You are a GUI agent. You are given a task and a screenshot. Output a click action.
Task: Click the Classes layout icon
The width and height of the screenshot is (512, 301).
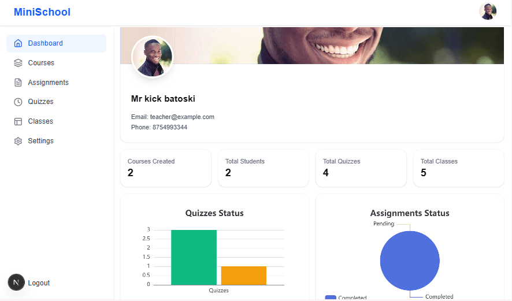point(18,121)
